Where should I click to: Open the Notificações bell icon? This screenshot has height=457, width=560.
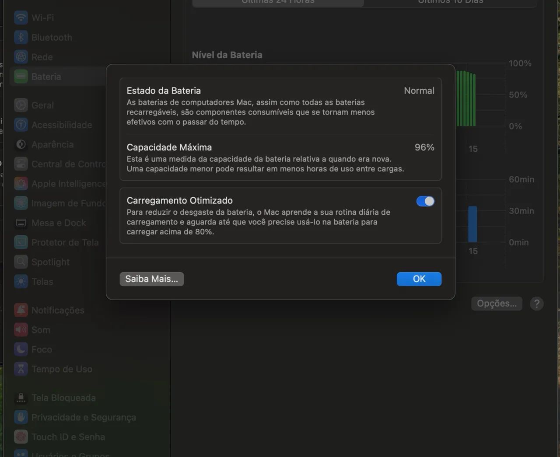point(21,310)
